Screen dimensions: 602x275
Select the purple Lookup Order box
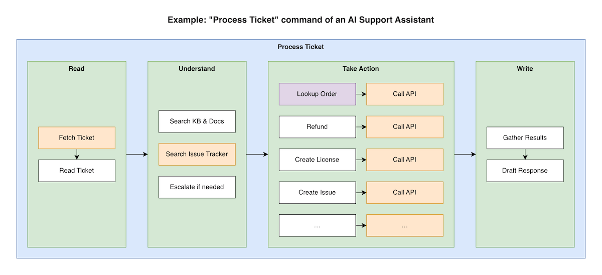coord(317,94)
